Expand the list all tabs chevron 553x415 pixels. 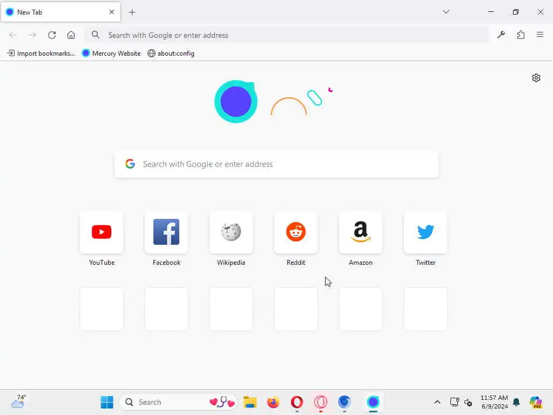pos(446,12)
